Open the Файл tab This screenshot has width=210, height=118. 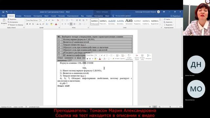click(x=4, y=16)
